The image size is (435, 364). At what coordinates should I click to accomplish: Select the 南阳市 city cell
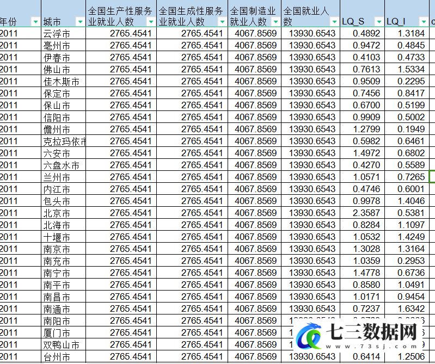pyautogui.click(x=63, y=321)
